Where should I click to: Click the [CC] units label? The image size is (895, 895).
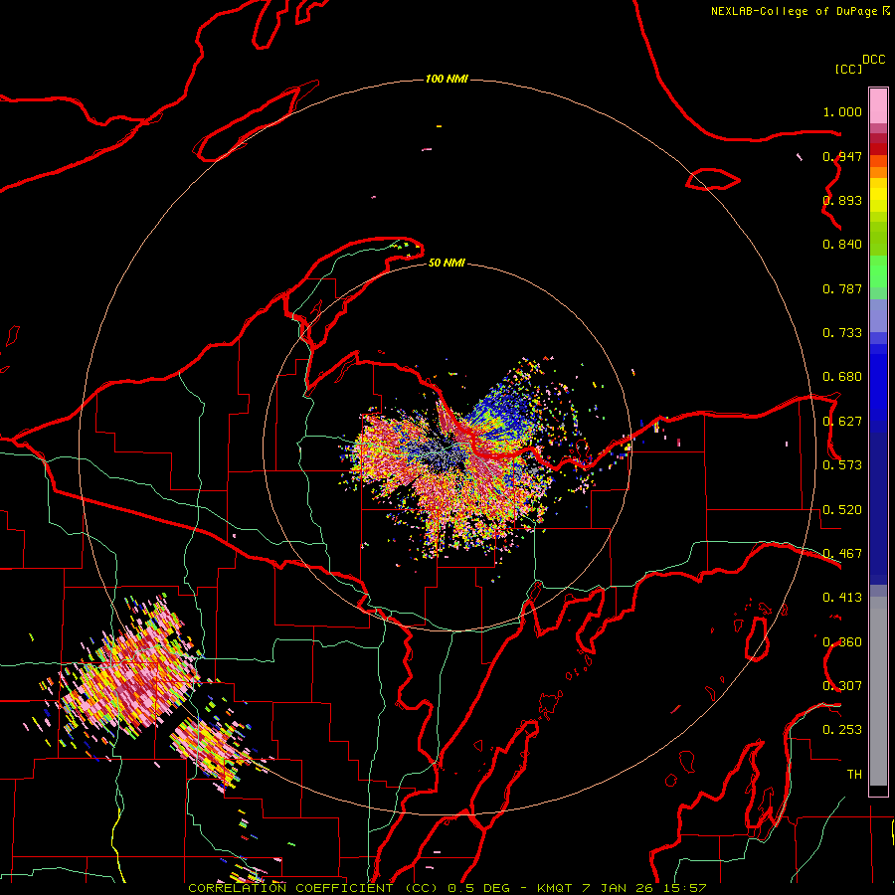(849, 69)
